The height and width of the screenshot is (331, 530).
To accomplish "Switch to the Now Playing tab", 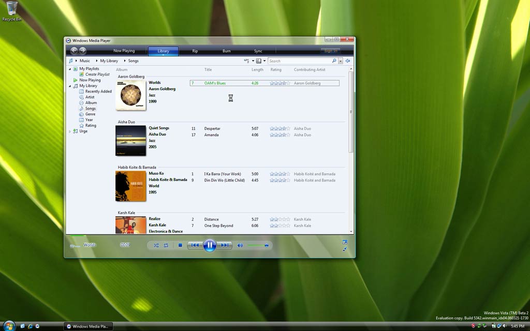I will (124, 51).
